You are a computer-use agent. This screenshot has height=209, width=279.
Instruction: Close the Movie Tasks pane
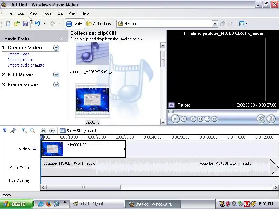coord(62,39)
